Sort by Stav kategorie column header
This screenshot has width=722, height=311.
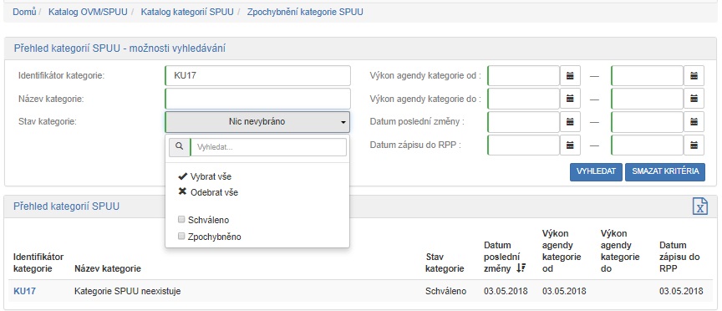[x=445, y=263]
